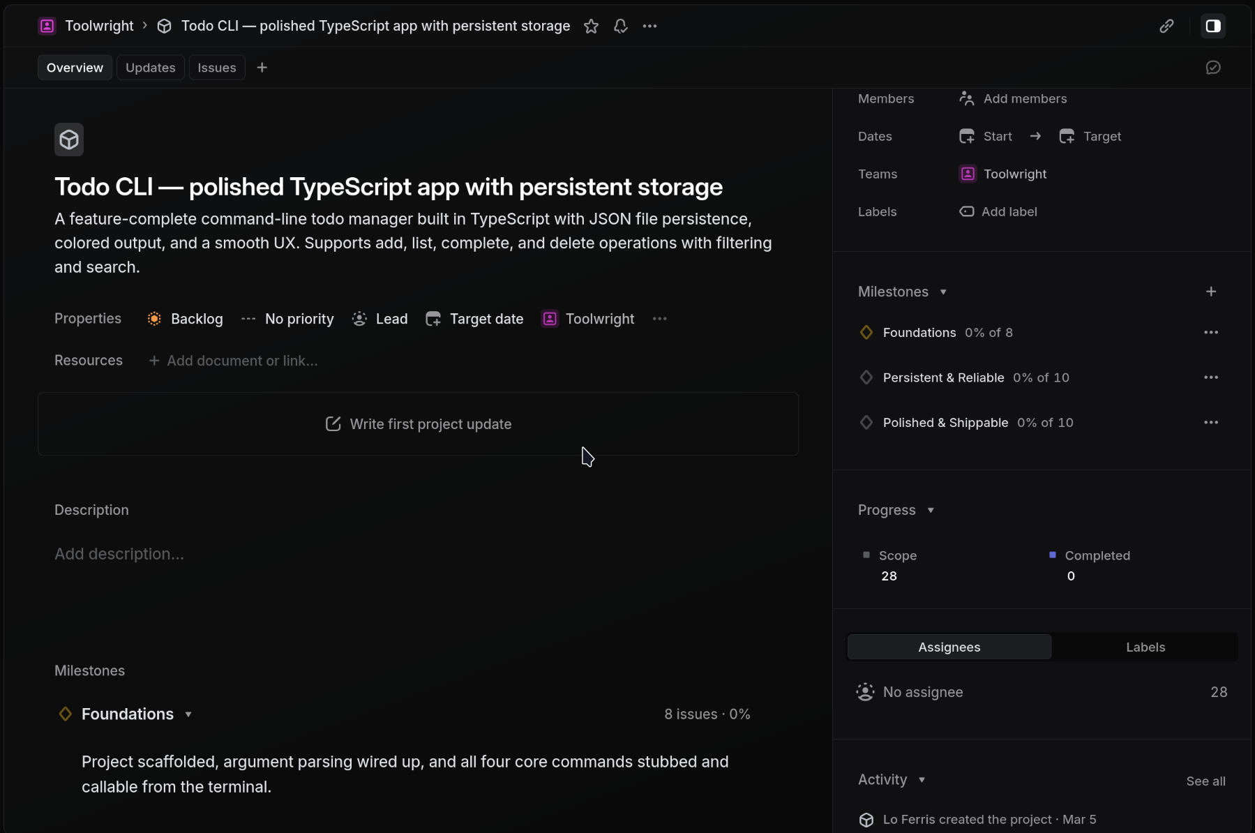1255x833 pixels.
Task: Click the Add description field
Action: pos(119,554)
